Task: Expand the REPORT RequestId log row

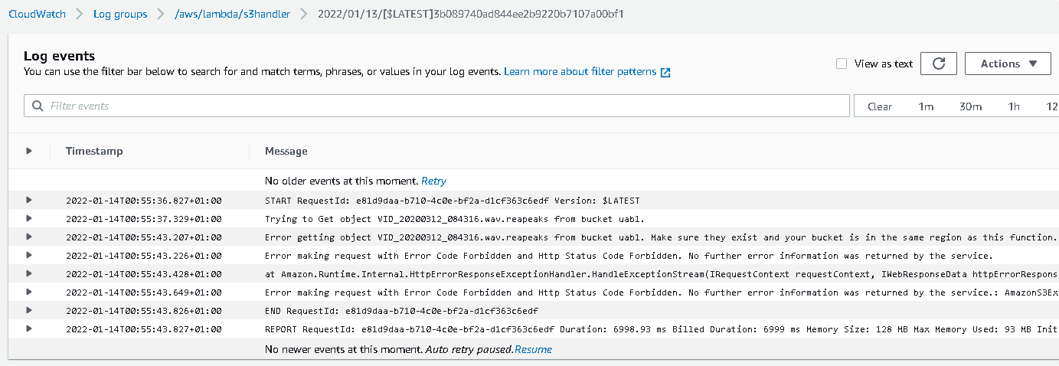Action: (x=29, y=328)
